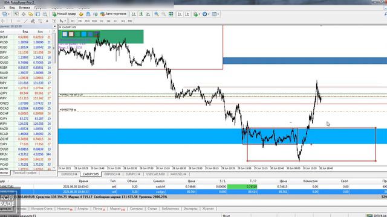
Task: Switch timeframe to H4
Action: 109,21
